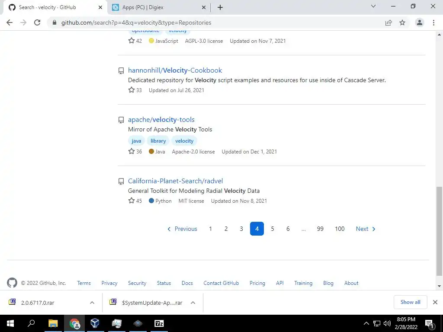The width and height of the screenshot is (443, 332).
Task: Open Privacy footer link
Action: coord(109,283)
